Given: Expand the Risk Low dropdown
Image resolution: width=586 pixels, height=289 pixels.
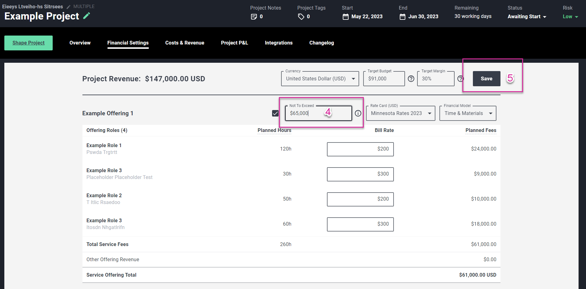Looking at the screenshot, I should (571, 17).
